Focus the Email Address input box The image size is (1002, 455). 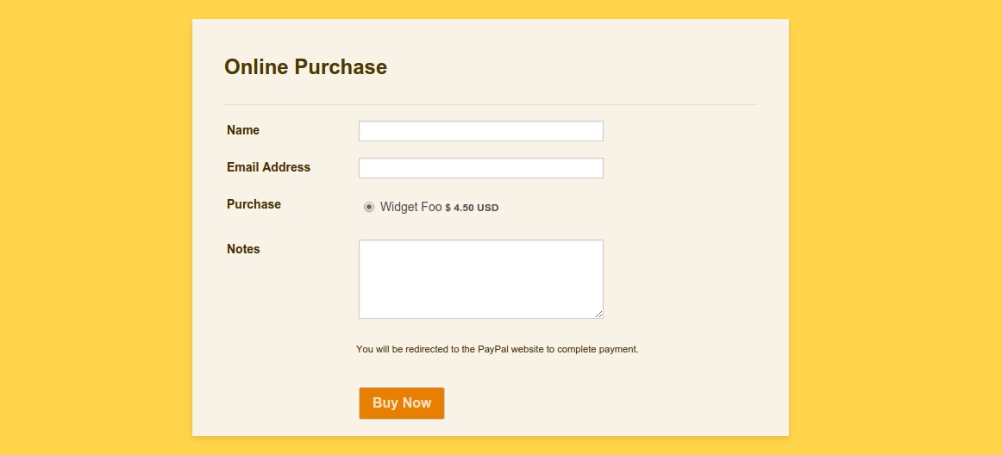(x=480, y=168)
